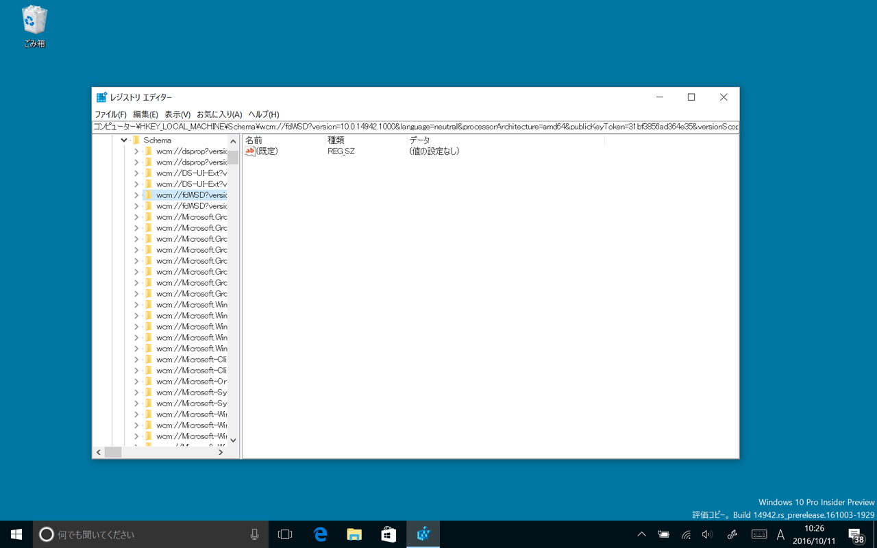877x548 pixels.
Task: Select the (既定) value name
Action: 267,151
